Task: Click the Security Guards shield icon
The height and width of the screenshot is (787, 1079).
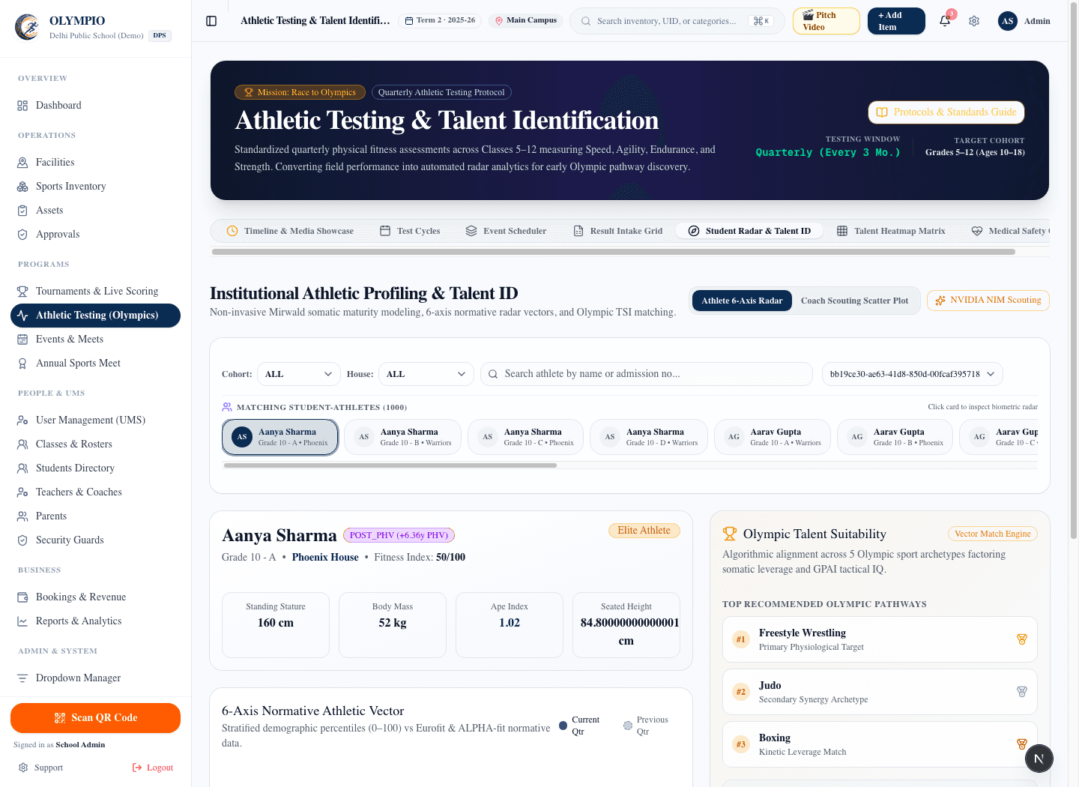Action: (22, 540)
